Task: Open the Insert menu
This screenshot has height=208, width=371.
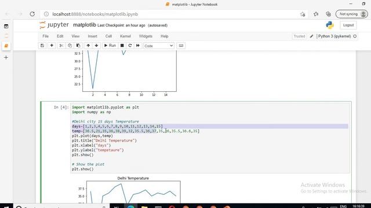Action: coord(92,36)
